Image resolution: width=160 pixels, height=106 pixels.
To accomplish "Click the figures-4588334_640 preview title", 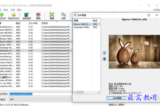I will (x=134, y=19).
